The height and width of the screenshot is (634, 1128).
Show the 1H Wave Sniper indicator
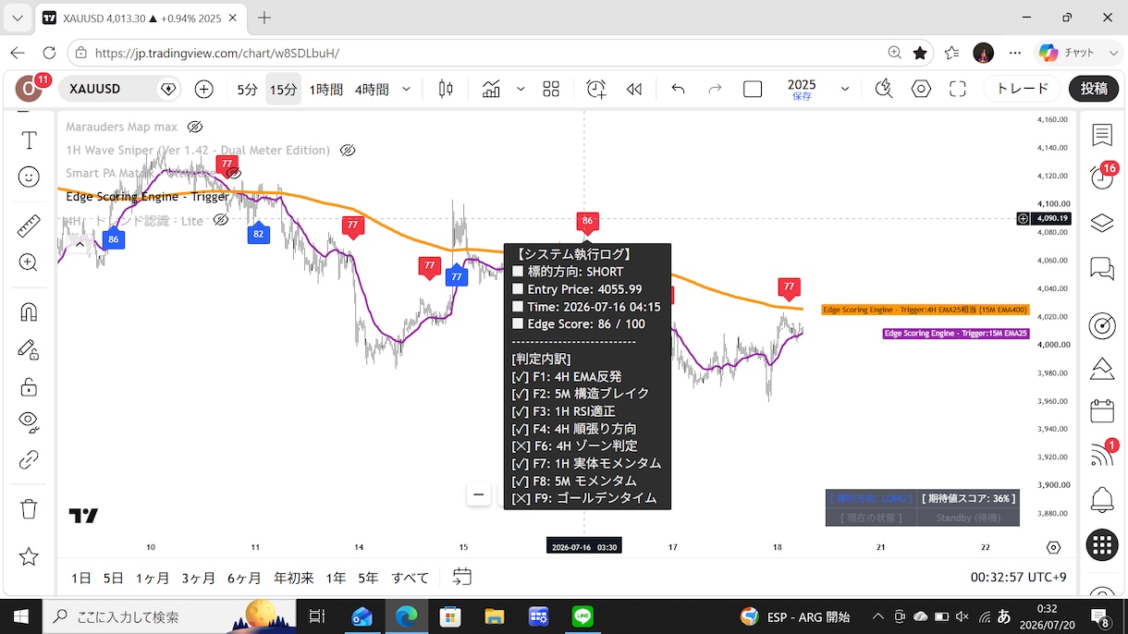click(348, 150)
